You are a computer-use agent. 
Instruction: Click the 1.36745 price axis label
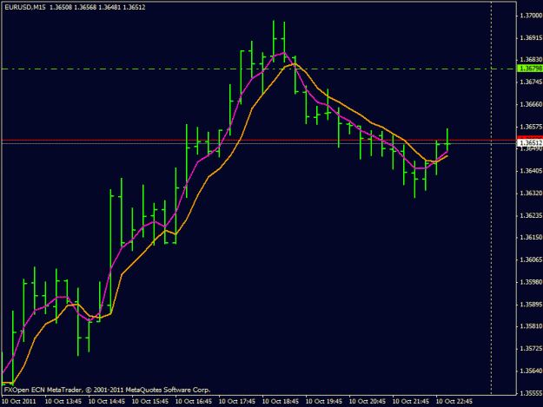tap(531, 82)
